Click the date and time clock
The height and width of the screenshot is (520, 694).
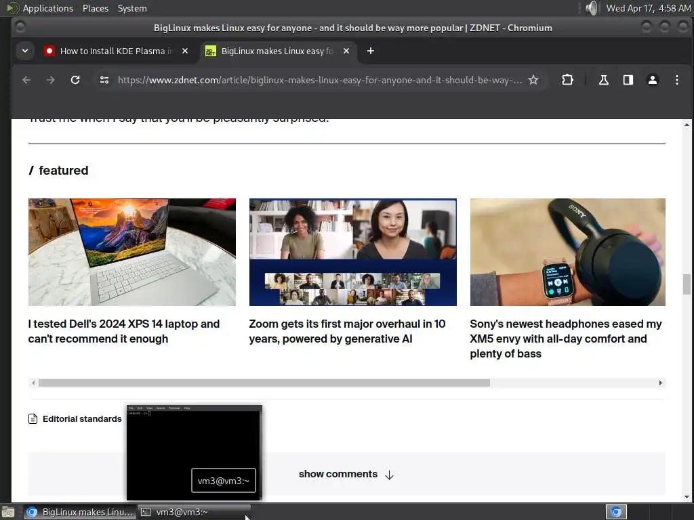[649, 8]
